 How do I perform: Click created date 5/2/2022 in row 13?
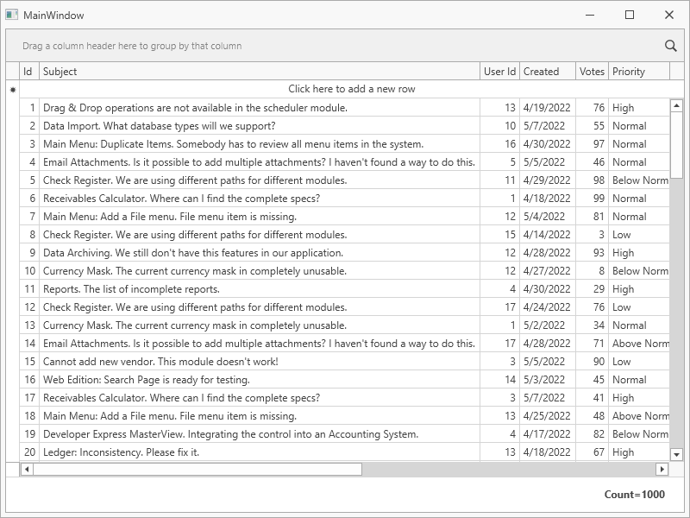(548, 325)
